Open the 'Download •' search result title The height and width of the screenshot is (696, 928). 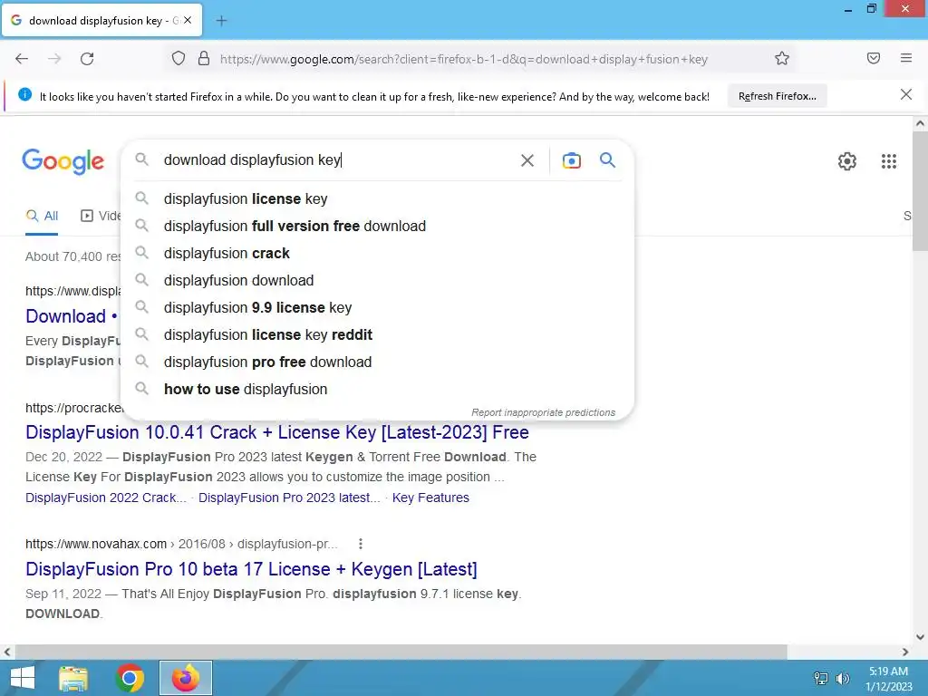[72, 316]
